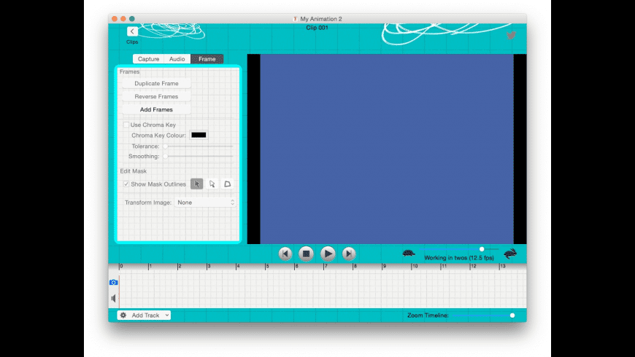Viewport: 635px width, 357px height.
Task: Select the draw mask shape tool
Action: (227, 184)
